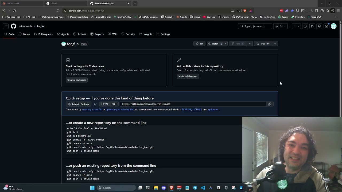Follow the creating a new file link
Viewport: 342px width, 192px height.
click(x=92, y=110)
